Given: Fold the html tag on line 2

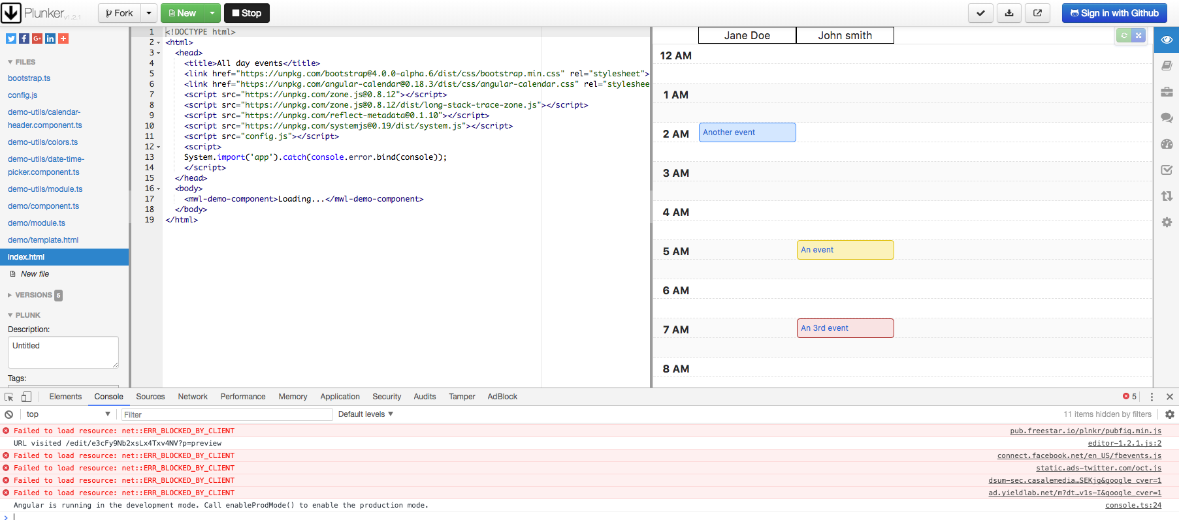Looking at the screenshot, I should [158, 42].
